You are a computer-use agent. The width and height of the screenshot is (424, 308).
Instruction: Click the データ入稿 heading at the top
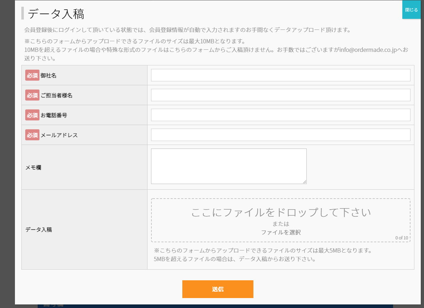click(56, 14)
